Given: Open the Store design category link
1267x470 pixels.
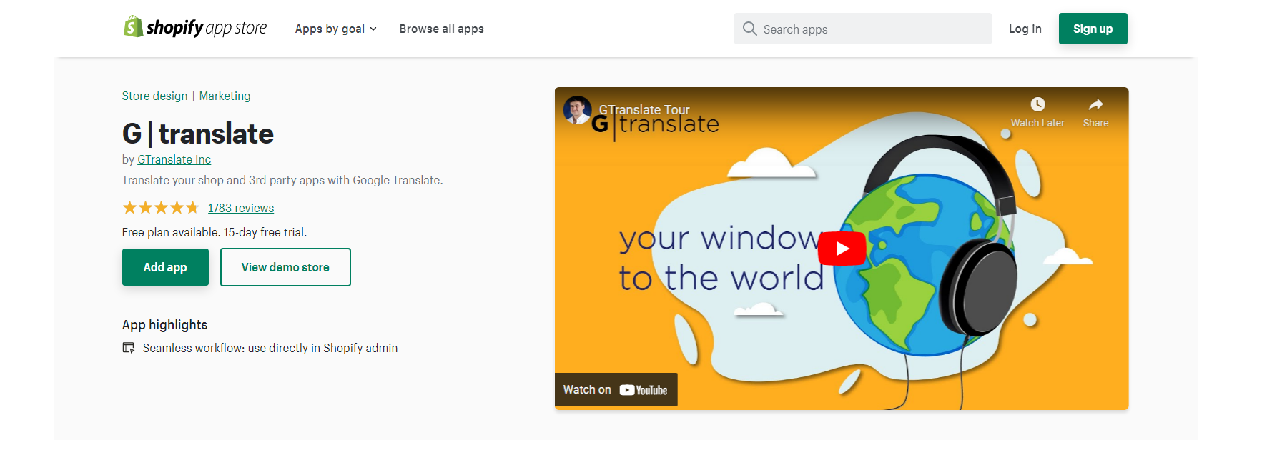Looking at the screenshot, I should point(154,96).
